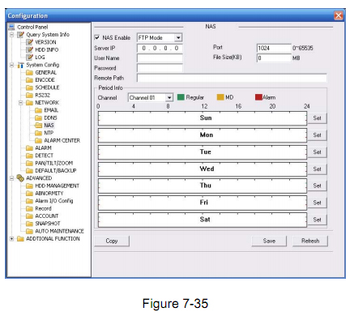Select the ACCOUNT tree item
Screen dimensions: 354x316
tap(47, 216)
